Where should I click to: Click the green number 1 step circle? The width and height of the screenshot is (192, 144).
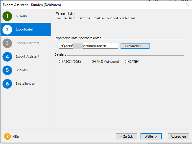tap(7, 16)
